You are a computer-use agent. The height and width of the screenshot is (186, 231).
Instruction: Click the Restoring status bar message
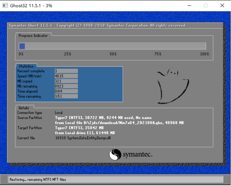tap(38, 180)
